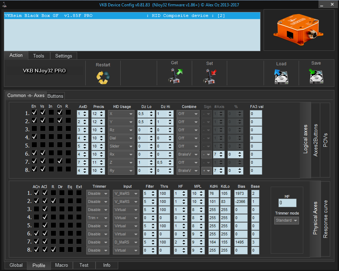Image resolution: width=339 pixels, height=271 pixels.
Task: Open HID Usage dropdown showing Dial
Action: pos(121,138)
